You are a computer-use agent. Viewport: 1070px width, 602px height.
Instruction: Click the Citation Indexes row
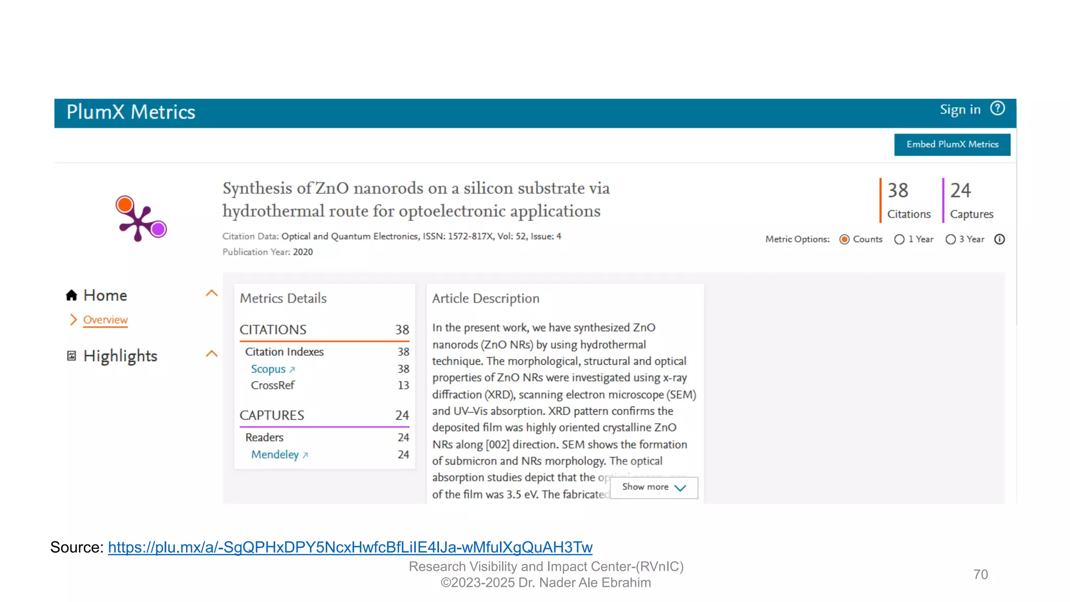[x=327, y=352]
